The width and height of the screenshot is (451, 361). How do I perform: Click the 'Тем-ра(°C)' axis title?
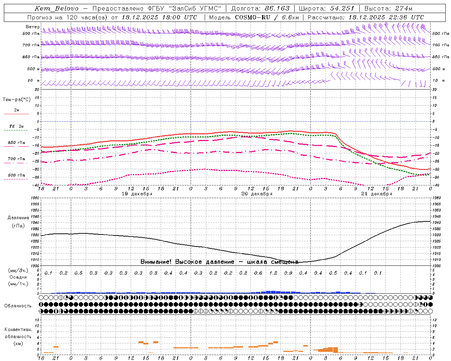click(x=17, y=100)
